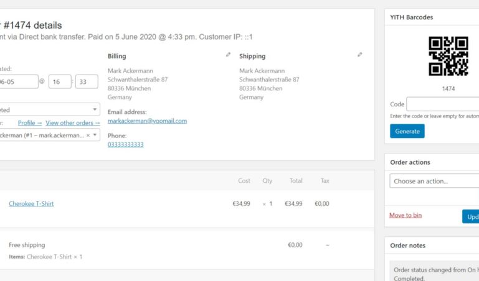479x281 pixels.
Task: Open View other orders link
Action: (x=73, y=123)
